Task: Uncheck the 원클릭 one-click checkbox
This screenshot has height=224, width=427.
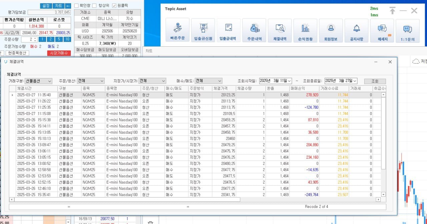Action: click(114, 6)
